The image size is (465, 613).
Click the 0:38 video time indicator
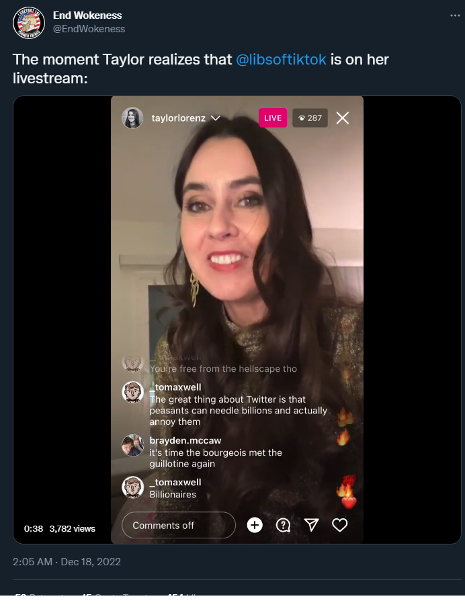(x=34, y=528)
